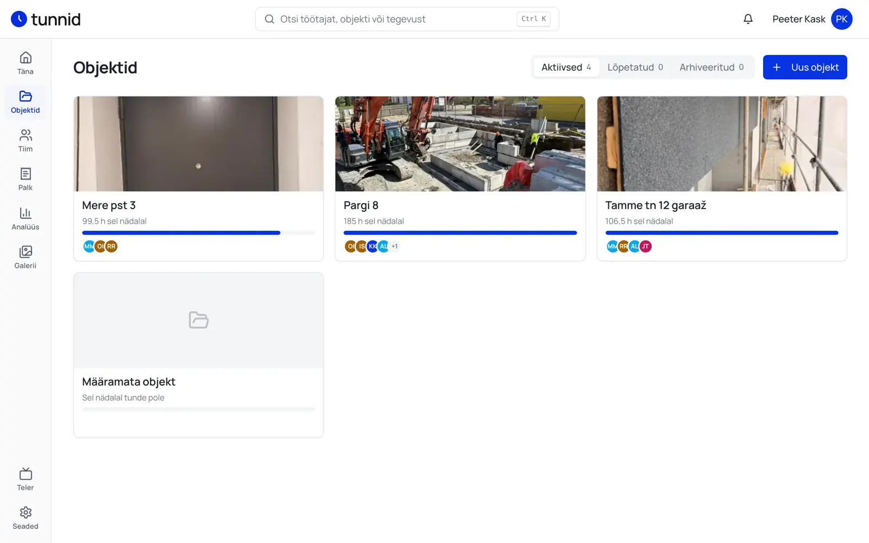
Task: Click the Objektid page heading
Action: [105, 67]
